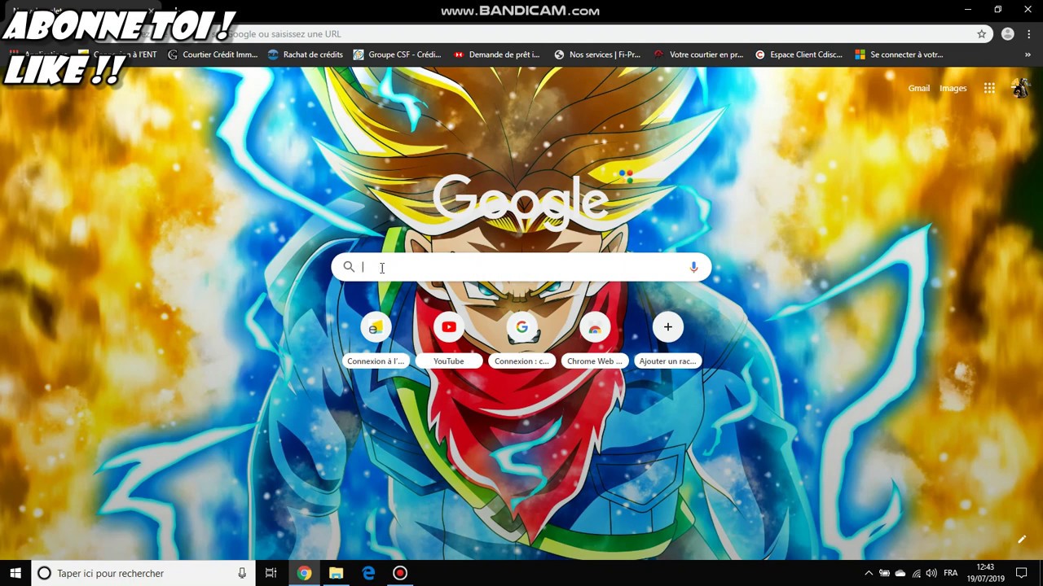Open Task View in the taskbar

point(271,573)
